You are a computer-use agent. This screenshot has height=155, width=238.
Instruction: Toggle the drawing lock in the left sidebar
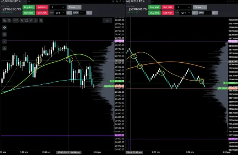tap(5, 49)
